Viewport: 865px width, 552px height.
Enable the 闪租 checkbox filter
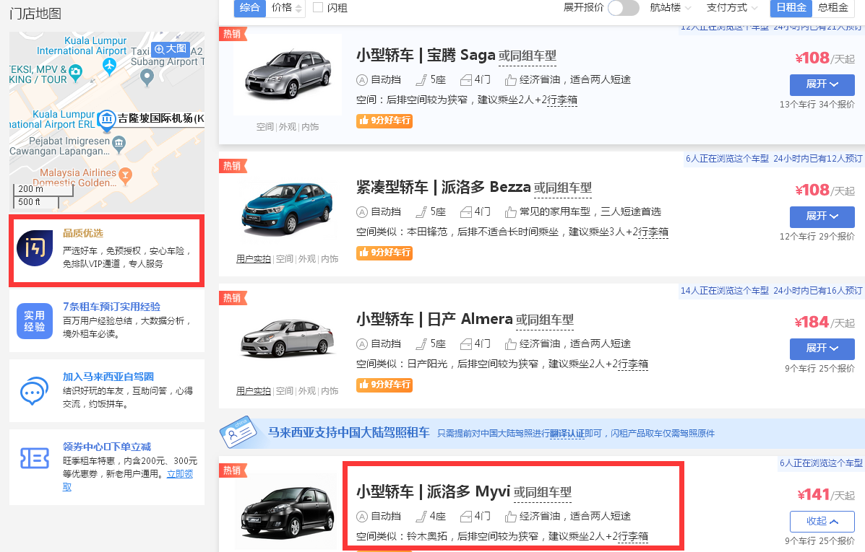tap(318, 8)
